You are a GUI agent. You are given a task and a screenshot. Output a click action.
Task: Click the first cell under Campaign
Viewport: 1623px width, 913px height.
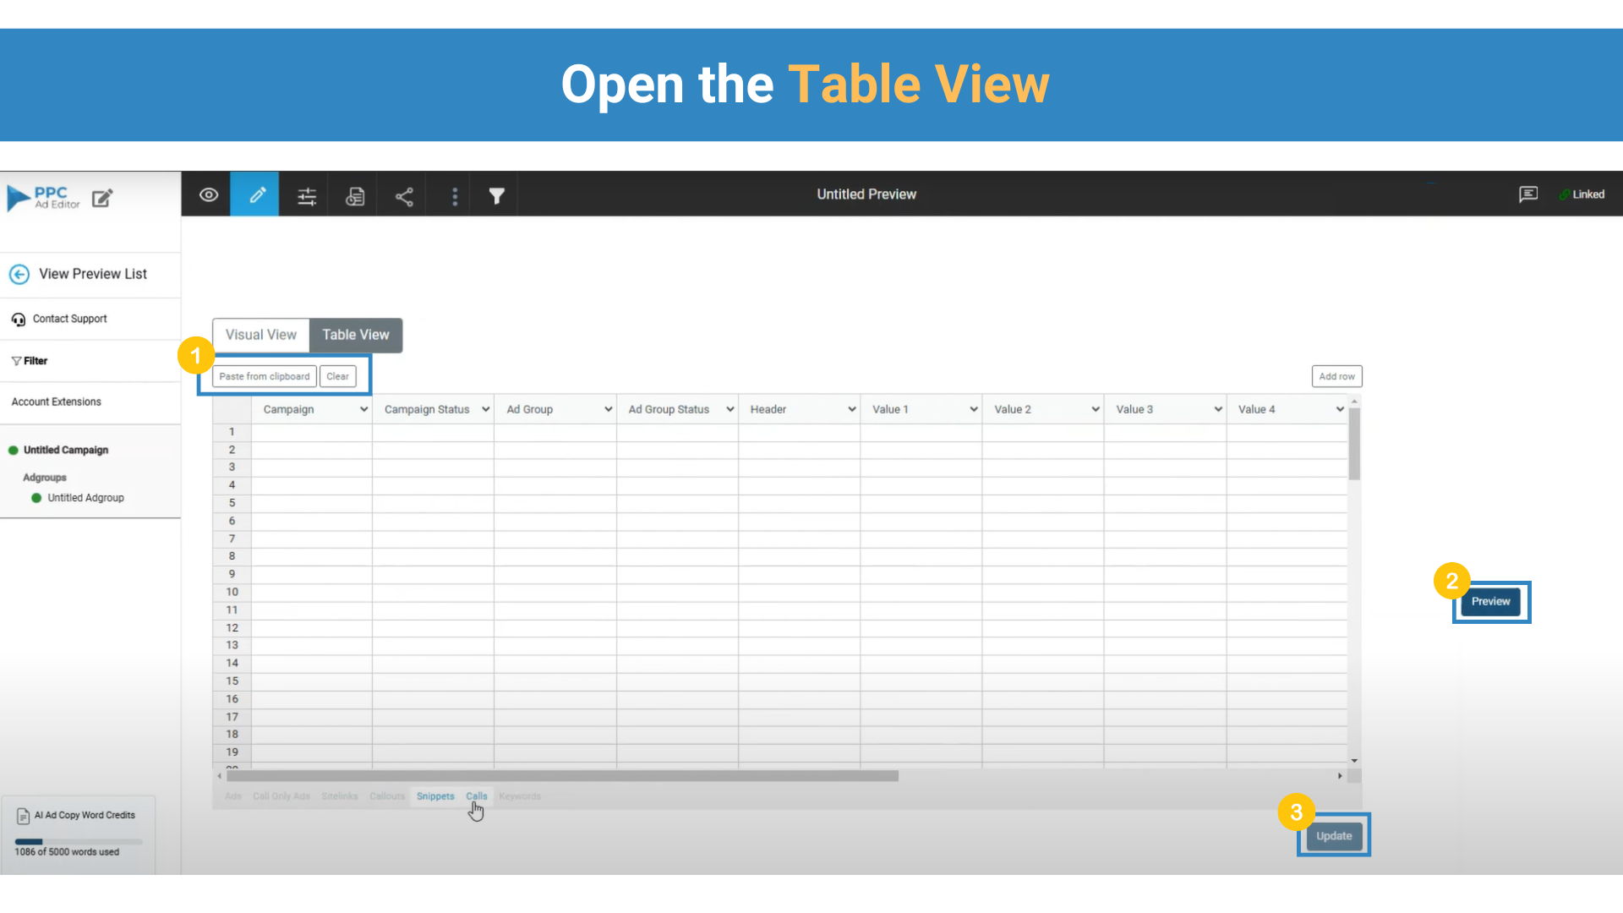(x=311, y=432)
